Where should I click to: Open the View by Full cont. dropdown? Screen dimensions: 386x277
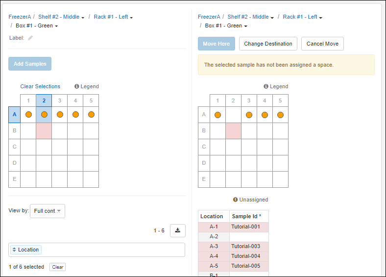(x=47, y=211)
